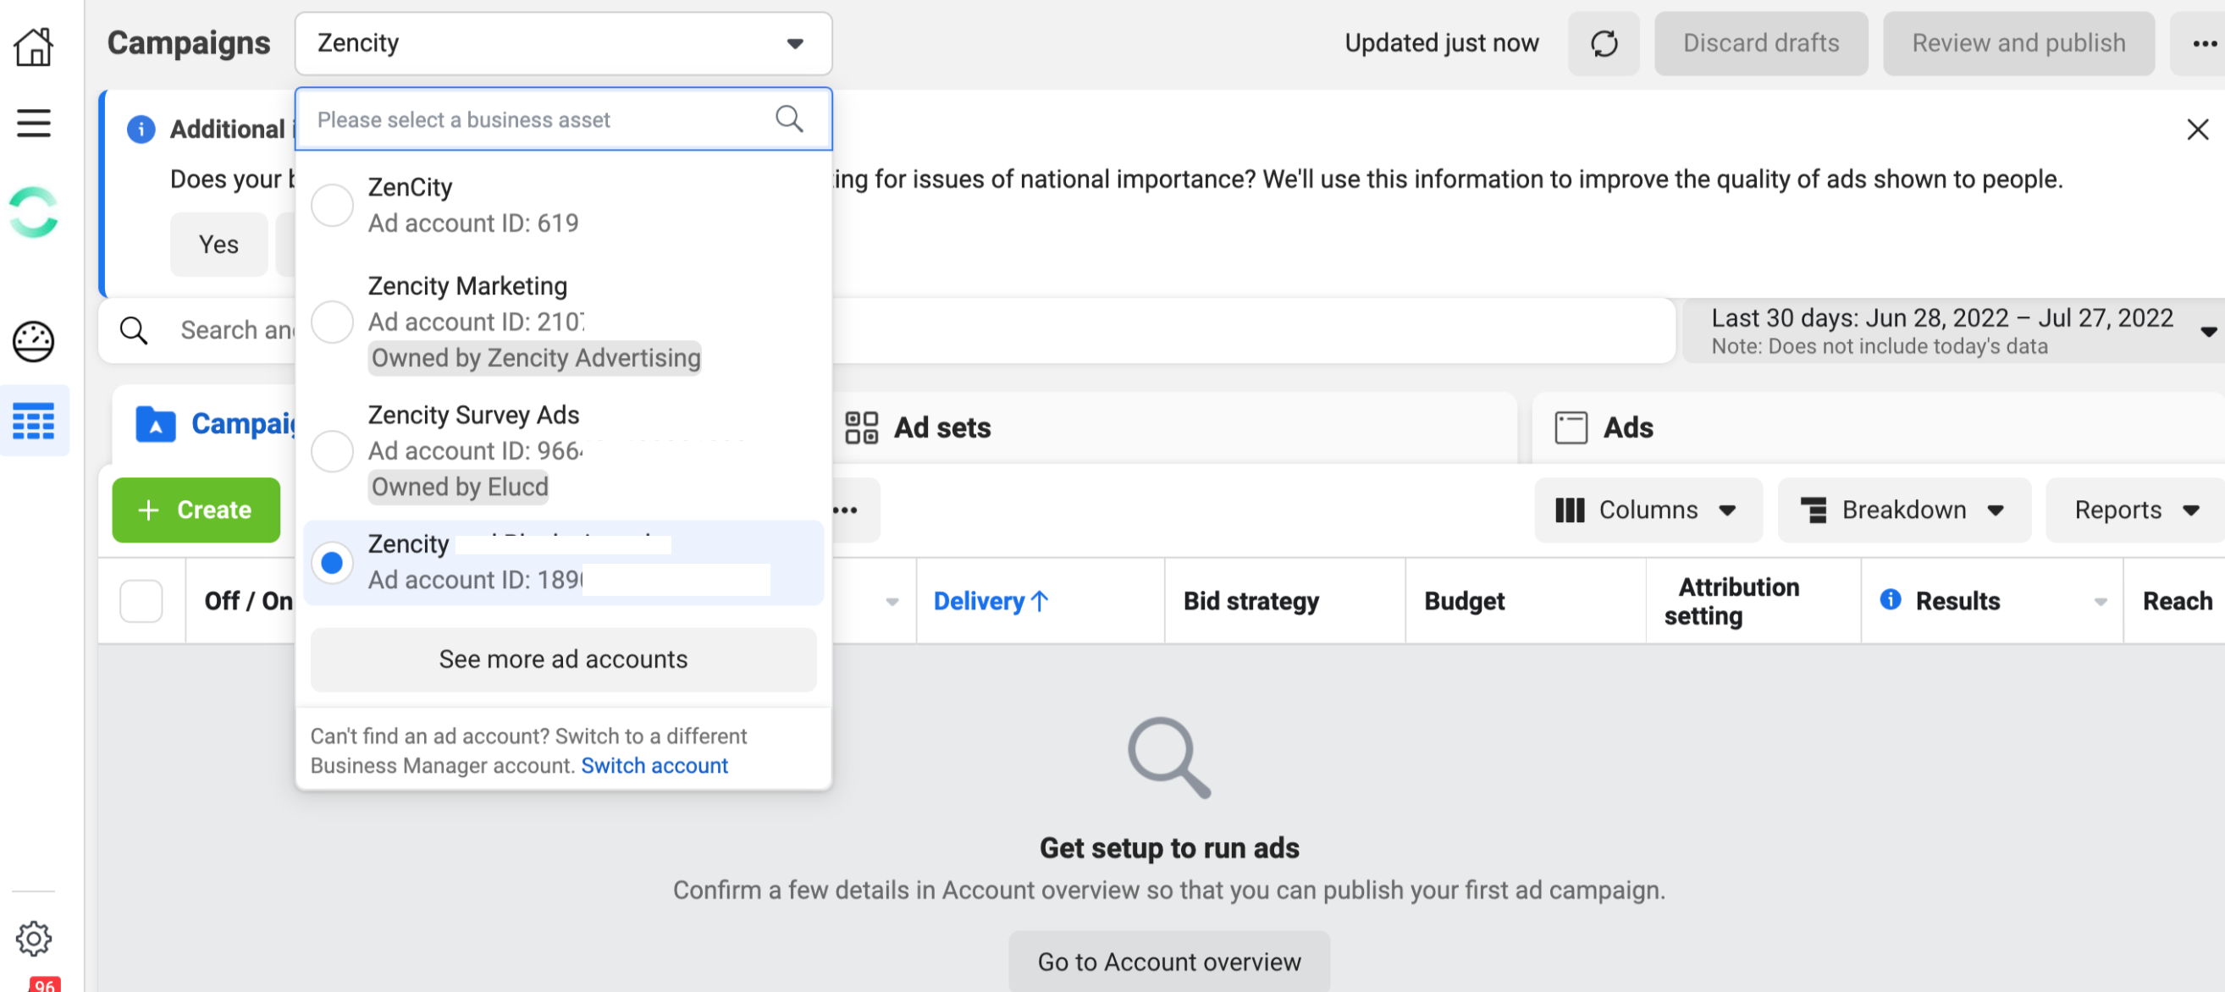Screen dimensions: 2225x992
Task: Click the refresh icon button
Action: (x=1603, y=43)
